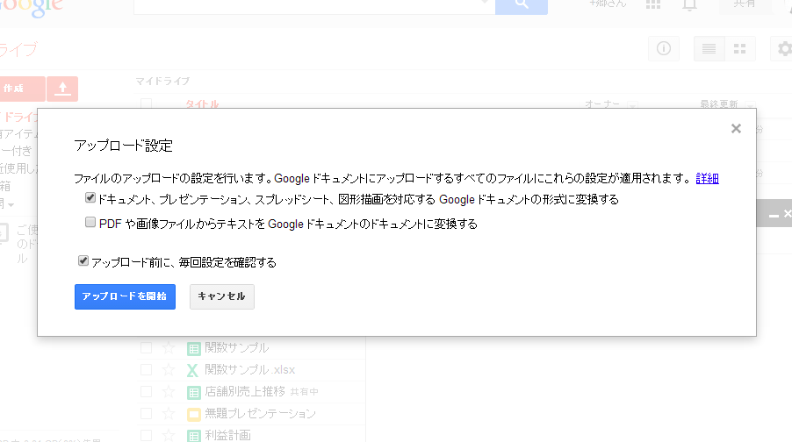This screenshot has width=792, height=442.
Task: Open the 最終更新 sort dropdown arrow
Action: pyautogui.click(x=750, y=105)
